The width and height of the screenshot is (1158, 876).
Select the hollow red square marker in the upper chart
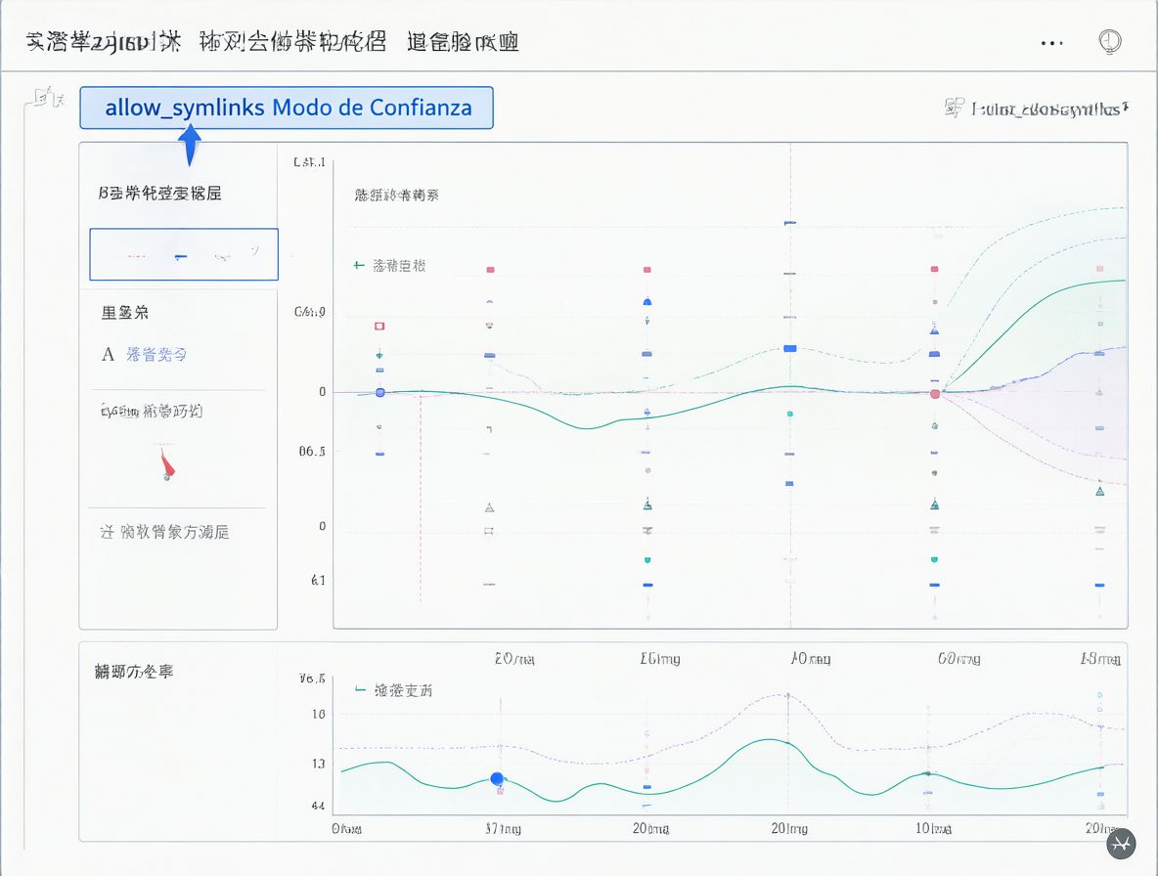(x=379, y=327)
